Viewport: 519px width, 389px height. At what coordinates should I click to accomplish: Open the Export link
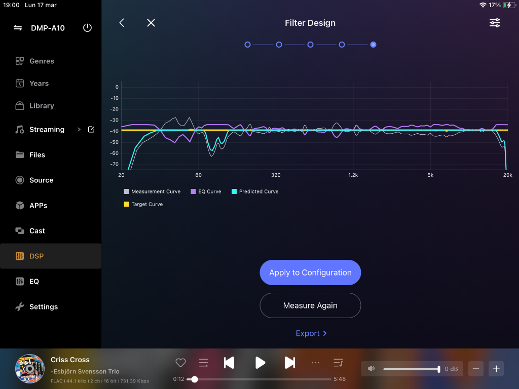pyautogui.click(x=311, y=333)
